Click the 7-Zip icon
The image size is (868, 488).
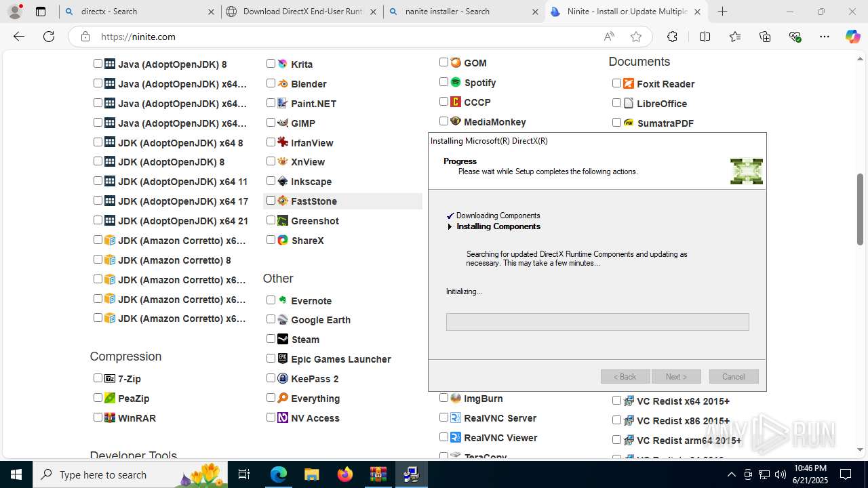coord(110,379)
